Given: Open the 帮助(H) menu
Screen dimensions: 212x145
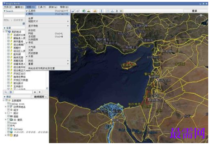Looking at the screenshot, I should [x=64, y=7].
